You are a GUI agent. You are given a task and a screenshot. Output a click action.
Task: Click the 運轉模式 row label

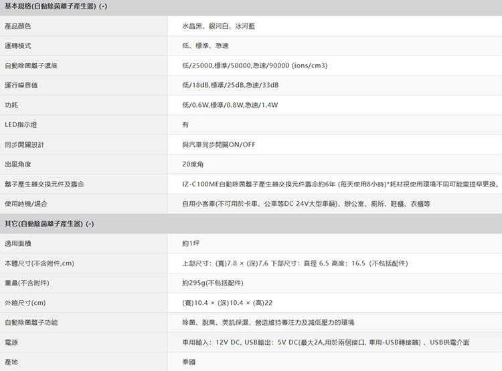(18, 46)
